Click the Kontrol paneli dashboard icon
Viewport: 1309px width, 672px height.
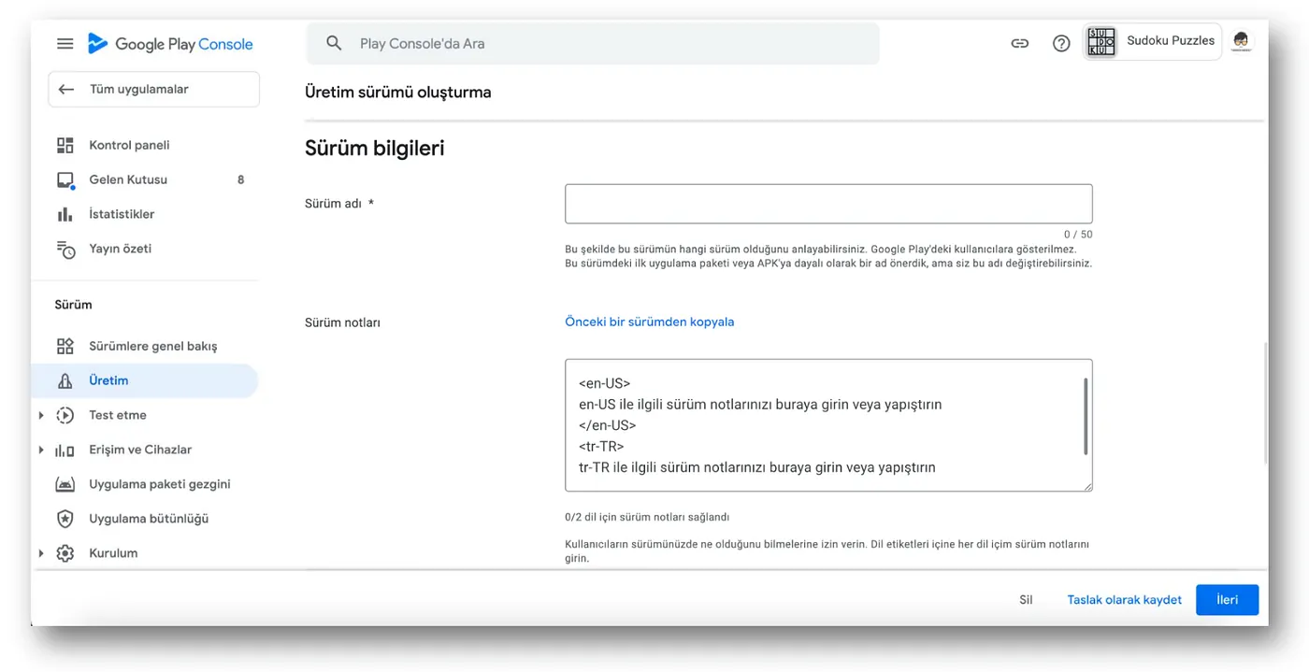tap(65, 145)
